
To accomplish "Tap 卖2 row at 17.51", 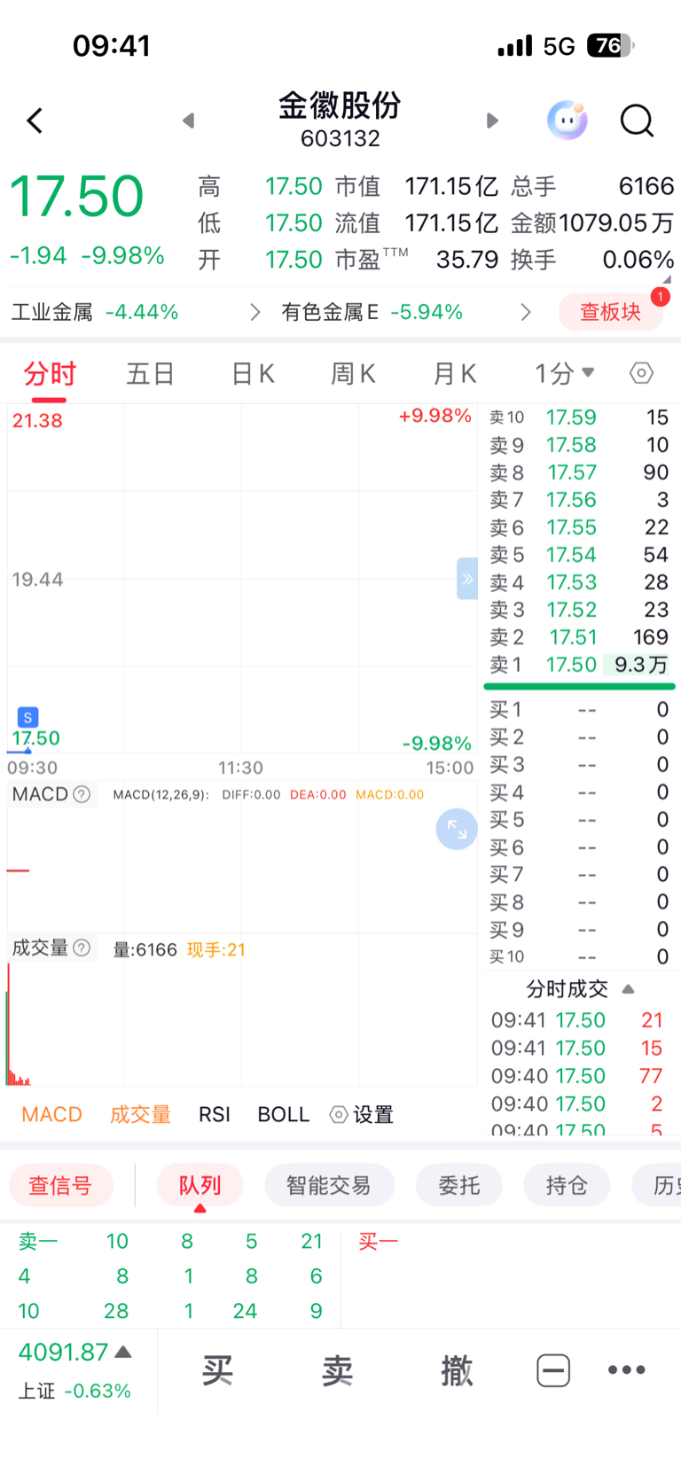I will (579, 637).
